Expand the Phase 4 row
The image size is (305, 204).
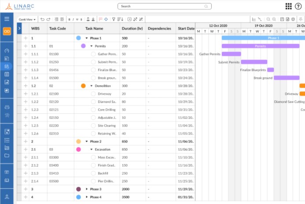pyautogui.click(x=87, y=197)
